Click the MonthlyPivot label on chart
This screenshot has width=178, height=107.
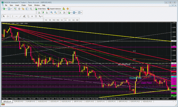pos(124,64)
